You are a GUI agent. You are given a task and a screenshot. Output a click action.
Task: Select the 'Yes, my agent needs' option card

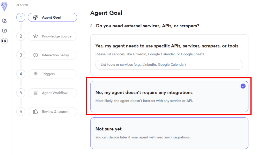[x=169, y=46]
